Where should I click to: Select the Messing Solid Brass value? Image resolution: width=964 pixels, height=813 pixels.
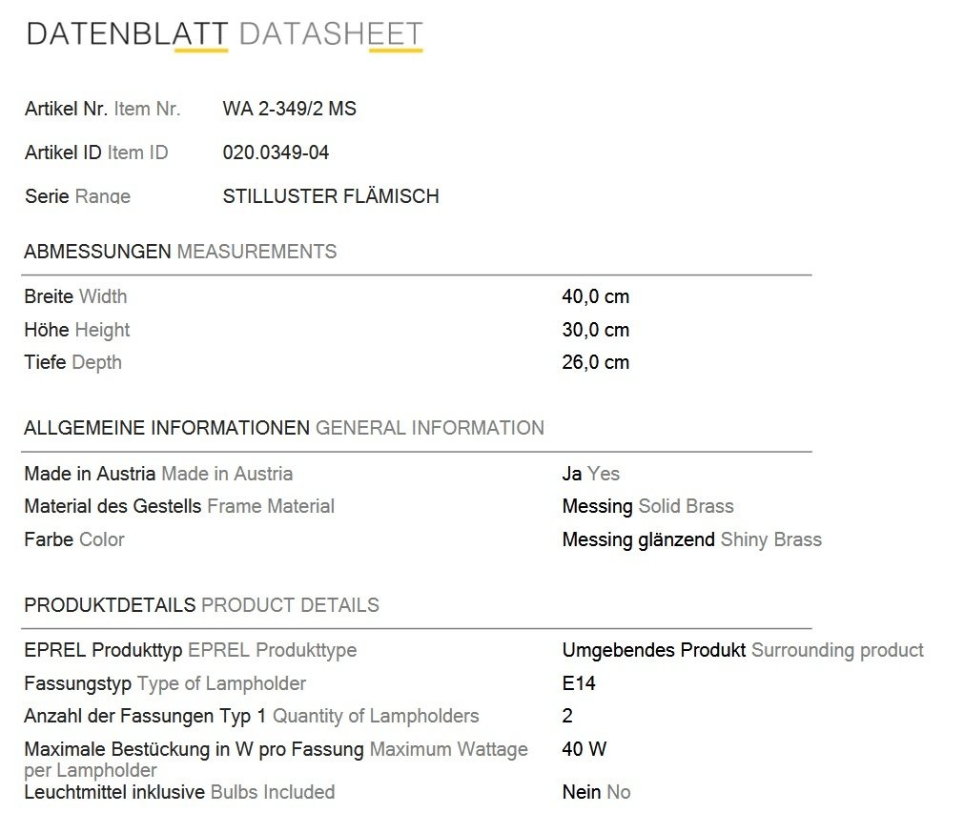coord(648,506)
